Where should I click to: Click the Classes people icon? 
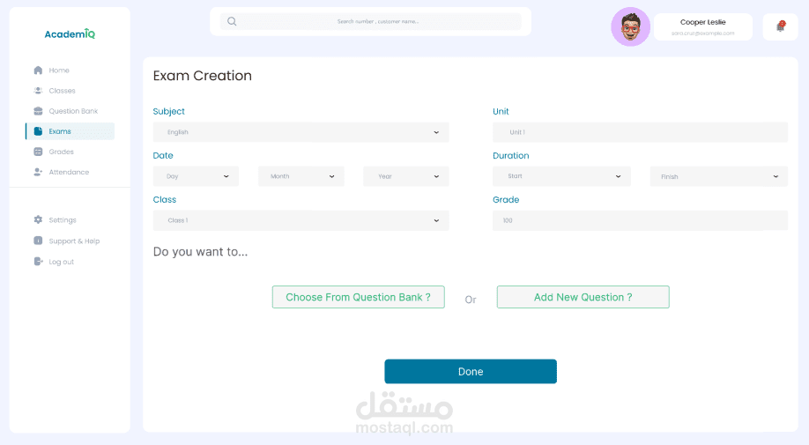[x=38, y=91]
